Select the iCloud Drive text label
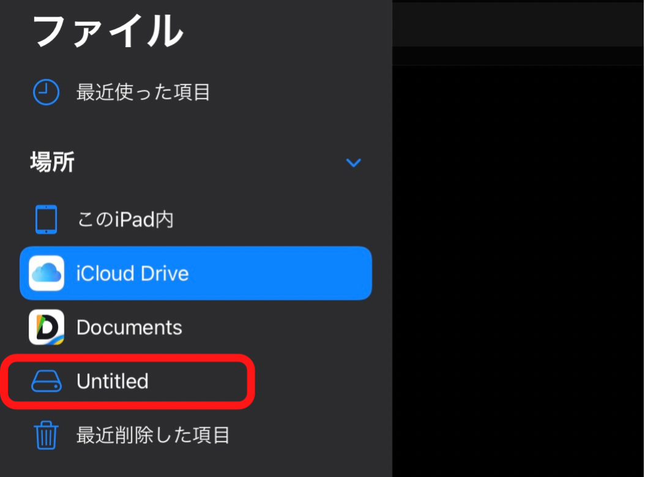 click(132, 273)
